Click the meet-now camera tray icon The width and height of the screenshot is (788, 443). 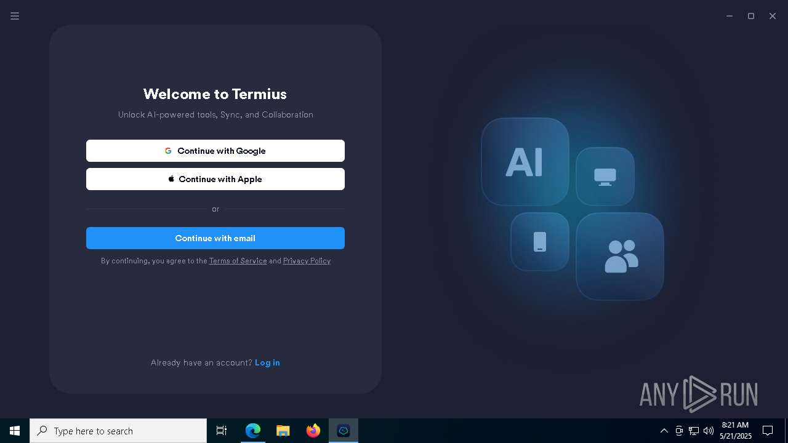point(679,431)
